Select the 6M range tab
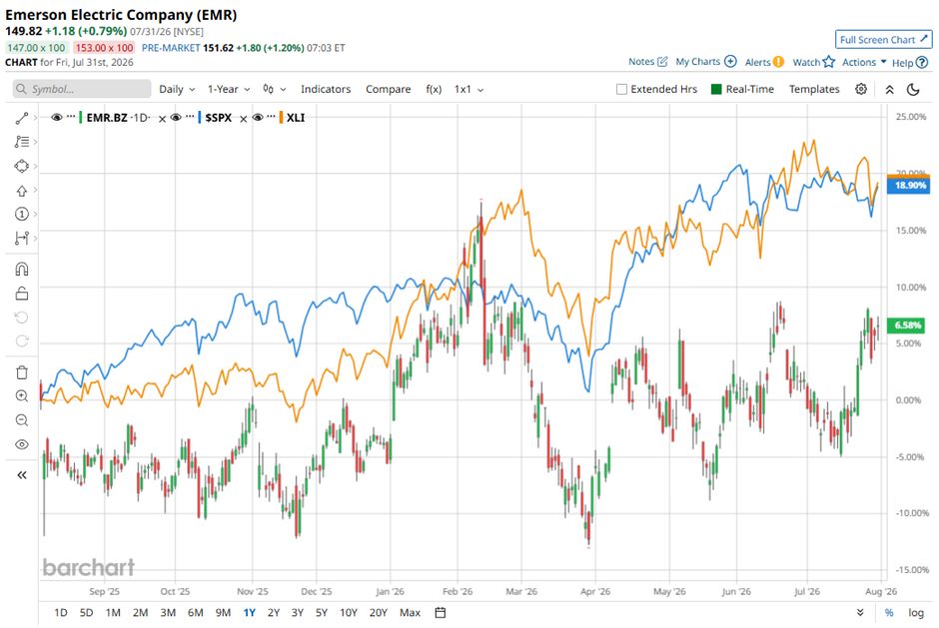The image size is (939, 628). 195,612
